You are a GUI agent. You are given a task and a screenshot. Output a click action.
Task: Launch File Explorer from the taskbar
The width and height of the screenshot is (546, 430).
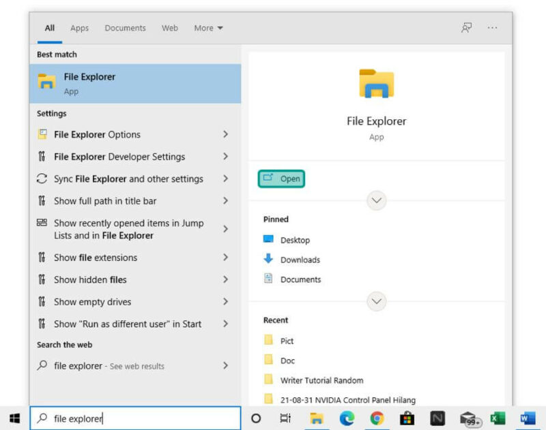[317, 418]
